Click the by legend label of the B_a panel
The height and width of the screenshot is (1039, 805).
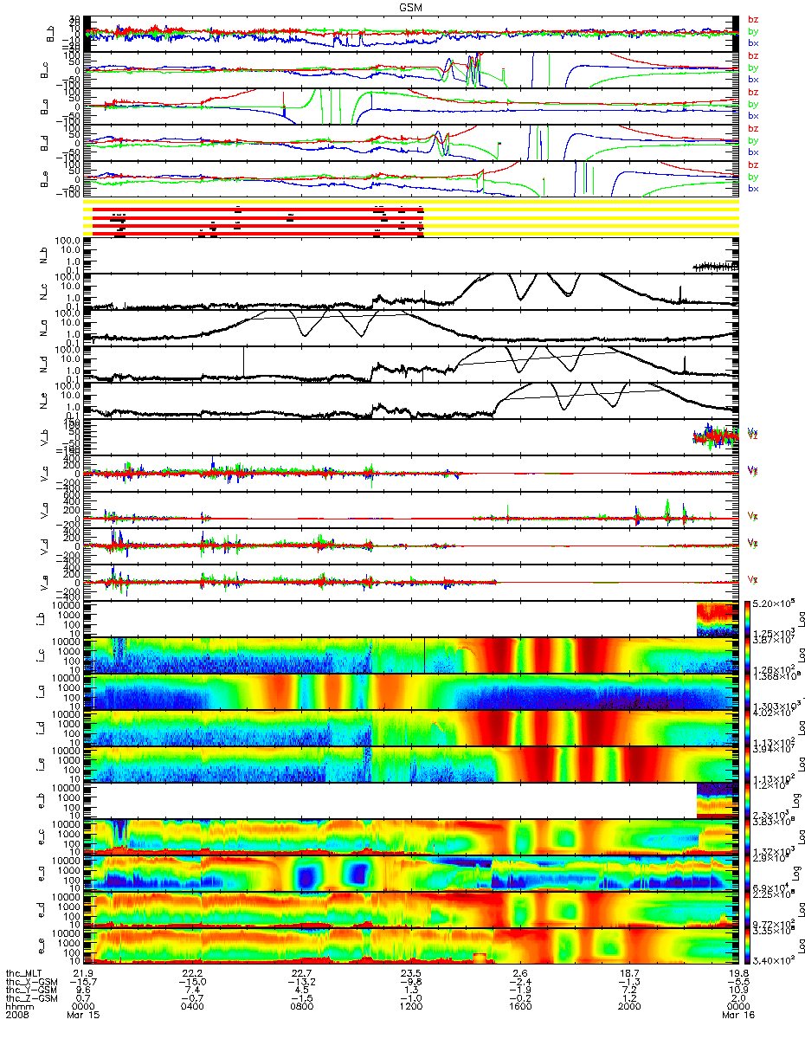[x=753, y=104]
